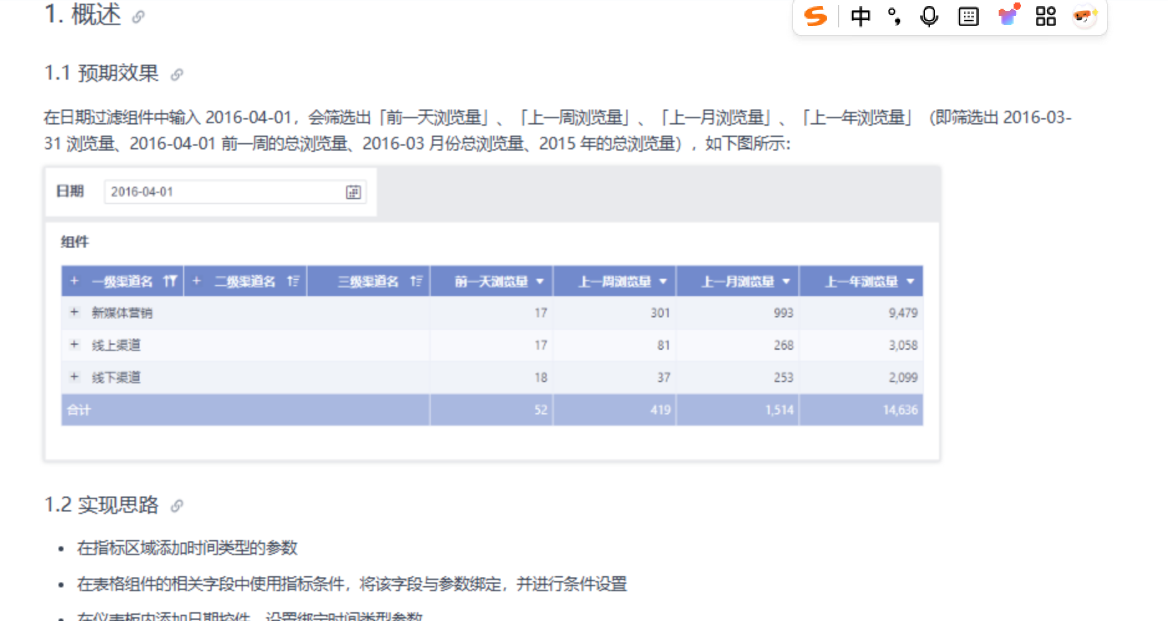Click the bullet text 在指标区域添加时间类型的参数
Viewport: 1168px width, 621px height.
coord(187,548)
